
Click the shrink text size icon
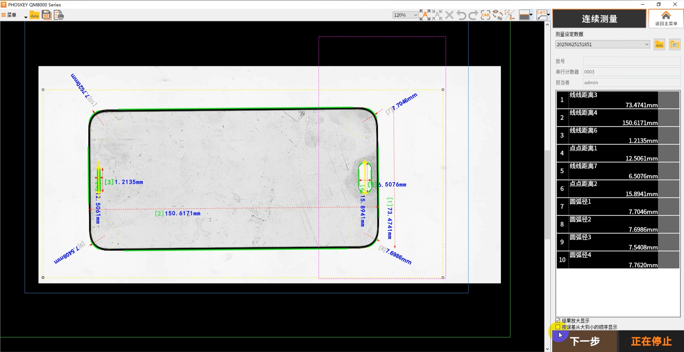437,15
